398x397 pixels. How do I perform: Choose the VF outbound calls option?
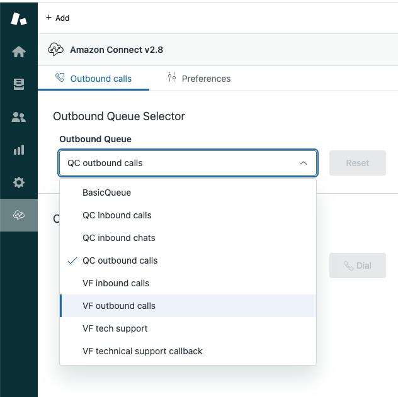pos(118,306)
